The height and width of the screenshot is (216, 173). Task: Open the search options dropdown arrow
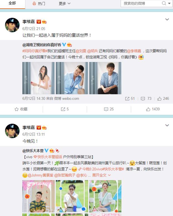(169, 3)
